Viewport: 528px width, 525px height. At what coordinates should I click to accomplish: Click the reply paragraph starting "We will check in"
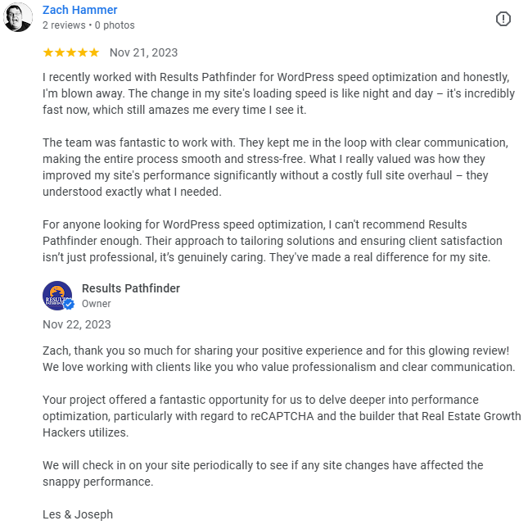point(262,473)
